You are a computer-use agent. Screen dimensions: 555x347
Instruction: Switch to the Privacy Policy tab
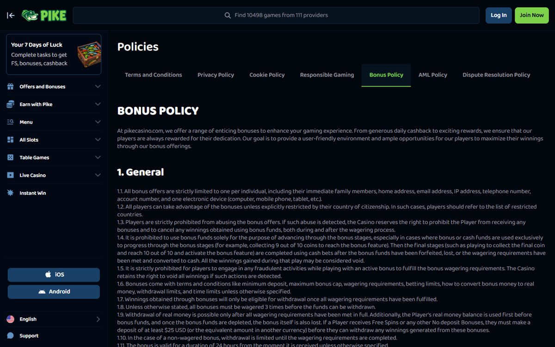pos(216,75)
